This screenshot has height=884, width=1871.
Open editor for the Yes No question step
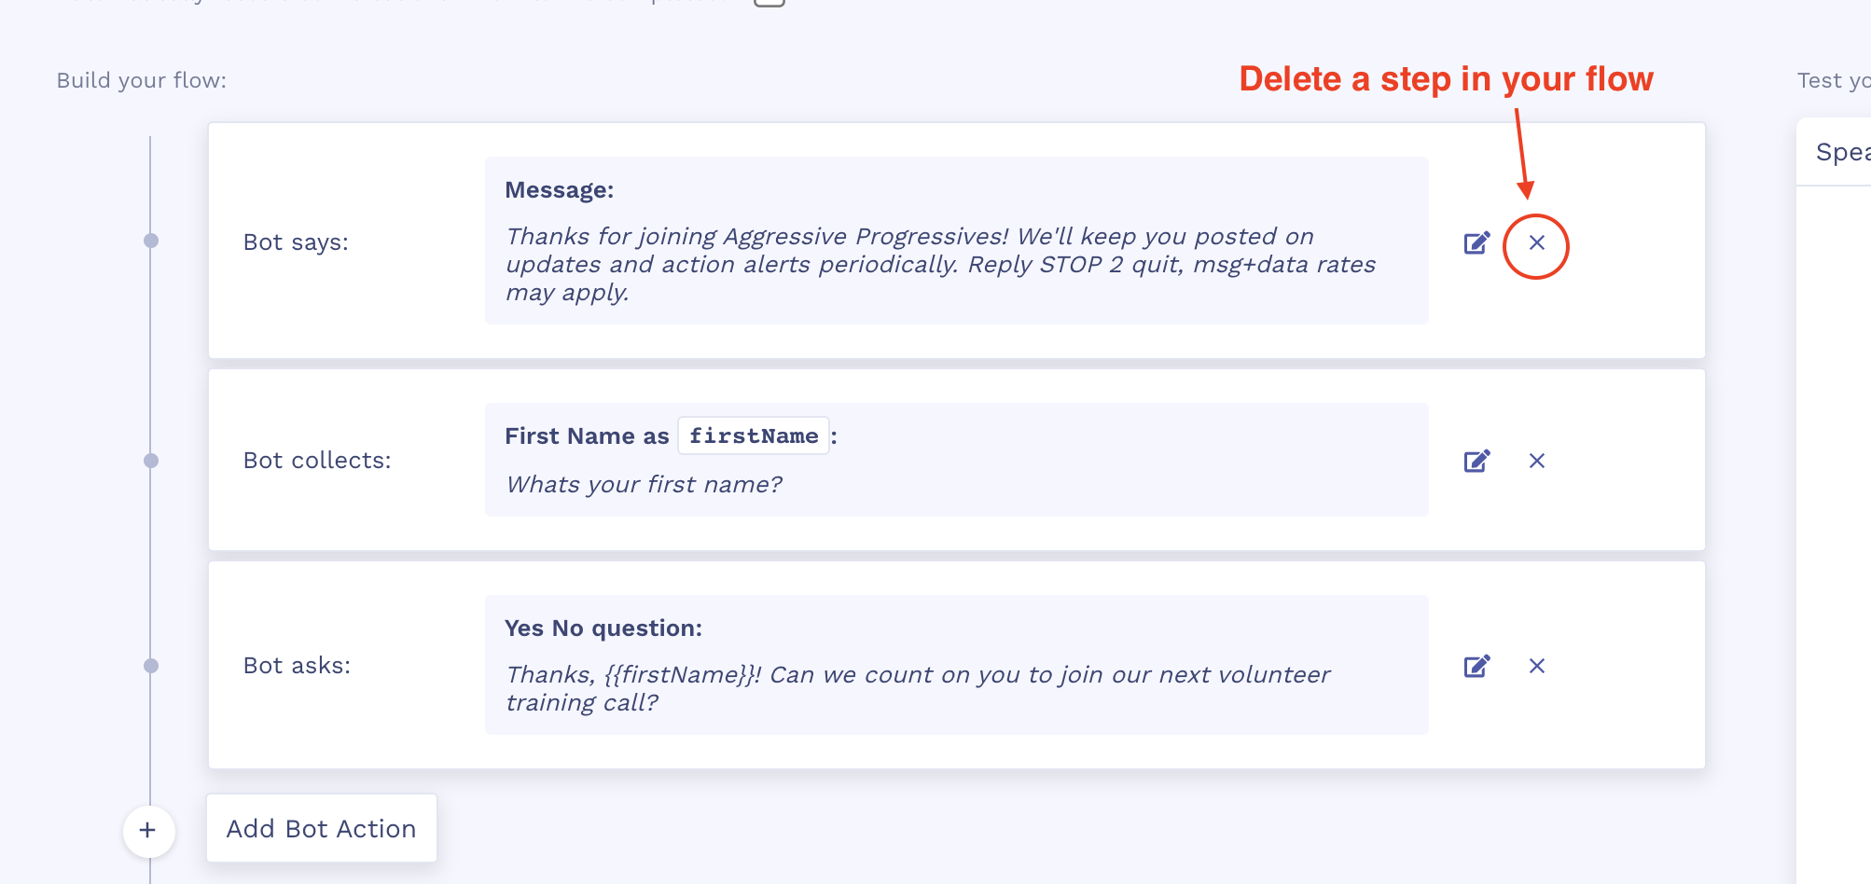1476,666
